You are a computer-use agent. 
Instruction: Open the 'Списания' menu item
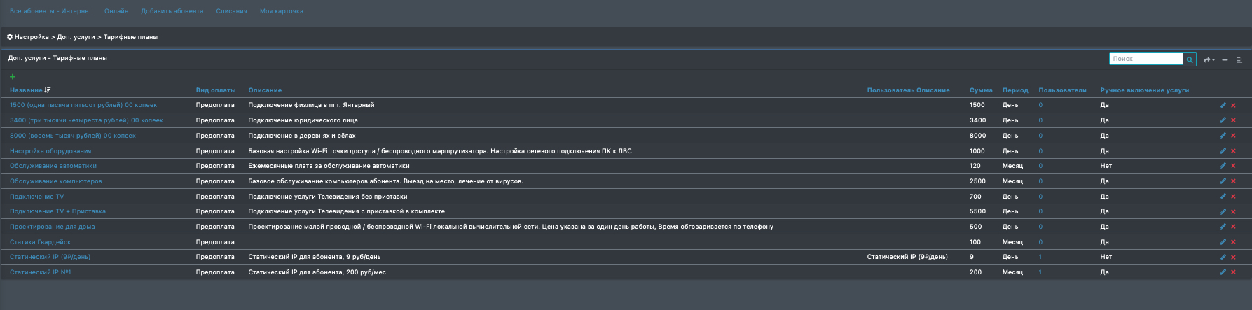tap(231, 11)
